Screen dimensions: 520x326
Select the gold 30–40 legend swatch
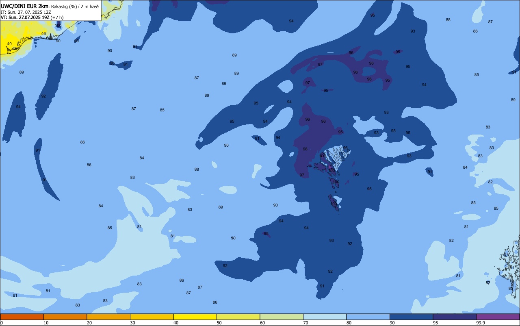152,317
